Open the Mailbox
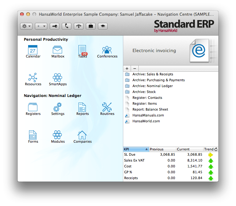The height and width of the screenshot is (206, 236). tap(58, 52)
